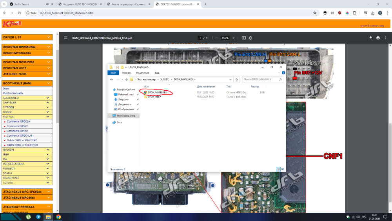Click the Explorer search box

(263, 80)
